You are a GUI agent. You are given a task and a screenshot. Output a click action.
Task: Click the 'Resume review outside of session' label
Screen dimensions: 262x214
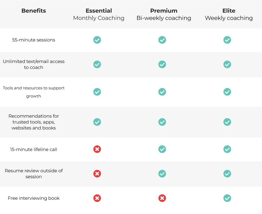tap(34, 174)
